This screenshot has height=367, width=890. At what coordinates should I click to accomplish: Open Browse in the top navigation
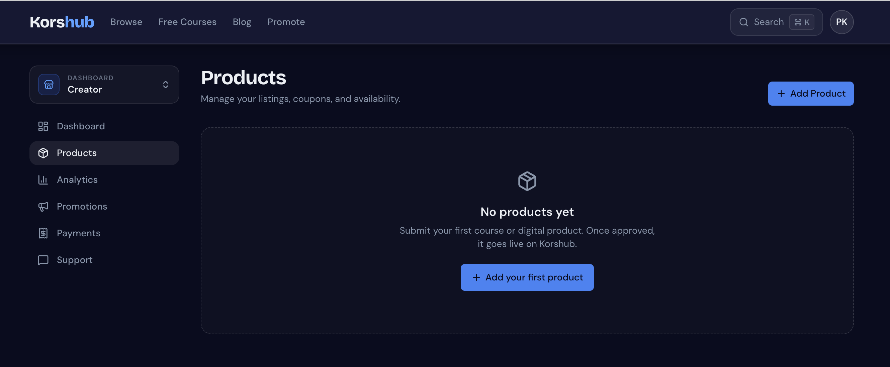coord(126,22)
